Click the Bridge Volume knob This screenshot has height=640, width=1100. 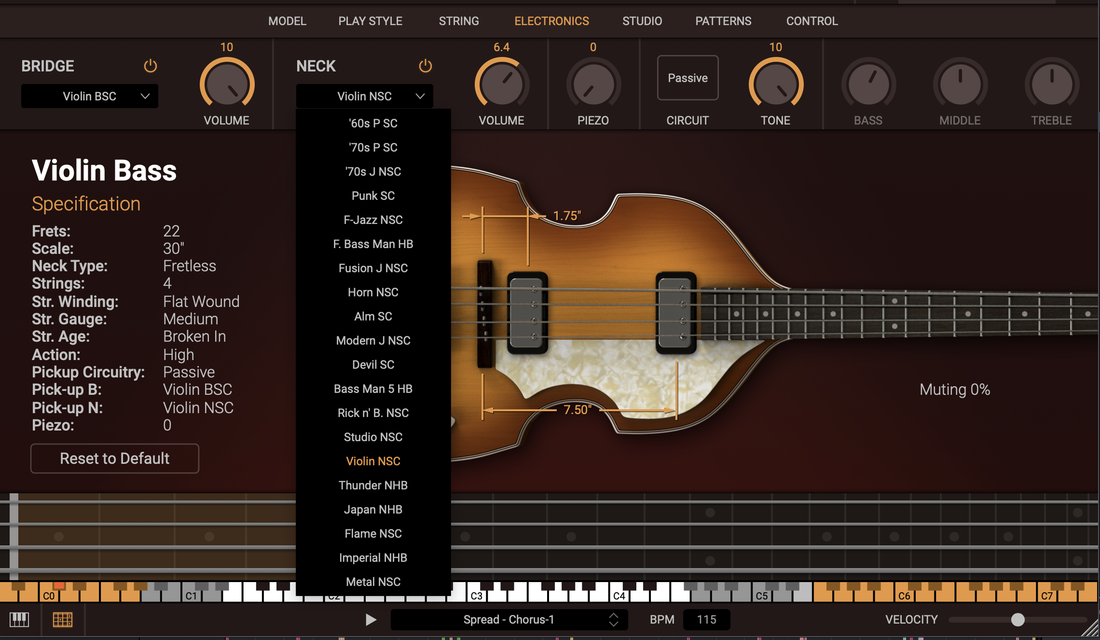click(x=227, y=84)
